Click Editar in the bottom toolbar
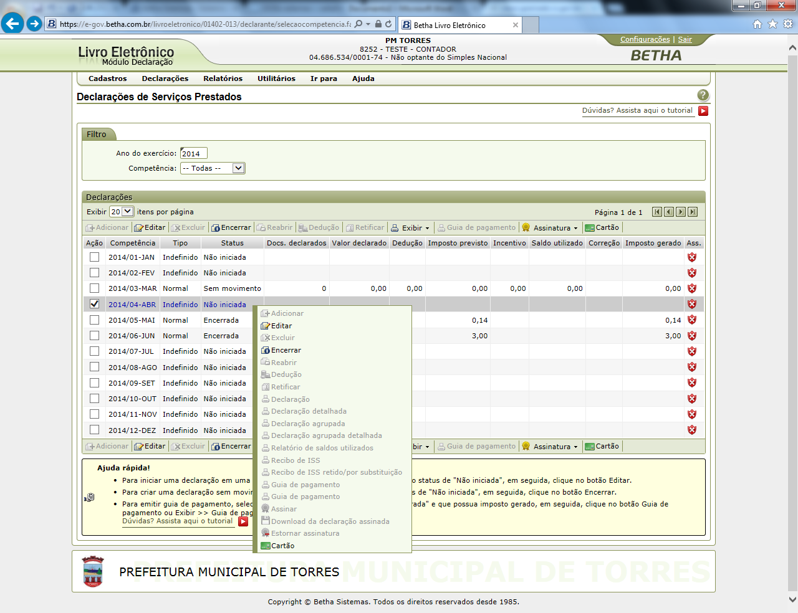The image size is (798, 613). [150, 447]
